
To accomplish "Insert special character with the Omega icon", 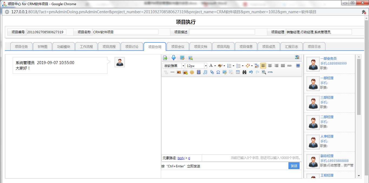I will coord(218,72).
